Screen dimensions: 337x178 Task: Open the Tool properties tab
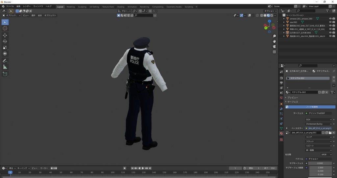(281, 72)
